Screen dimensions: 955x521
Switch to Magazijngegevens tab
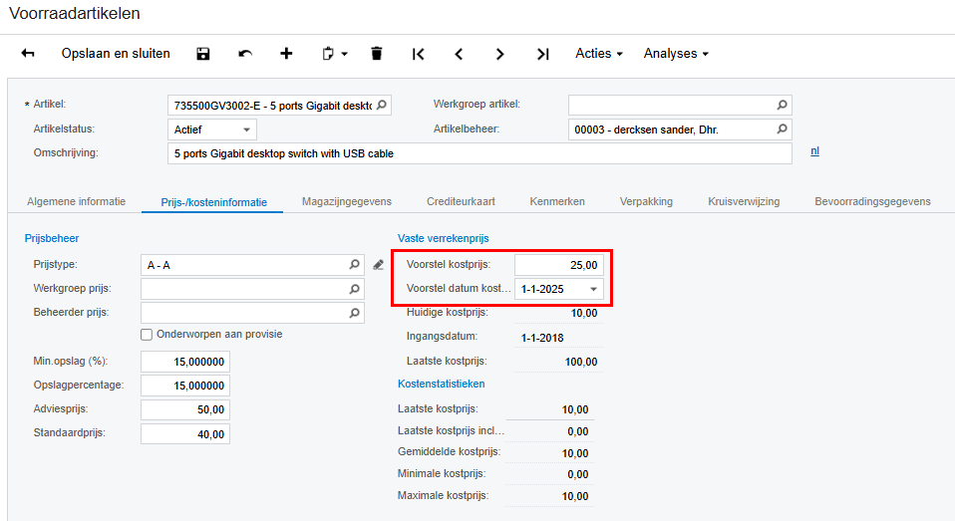(347, 201)
